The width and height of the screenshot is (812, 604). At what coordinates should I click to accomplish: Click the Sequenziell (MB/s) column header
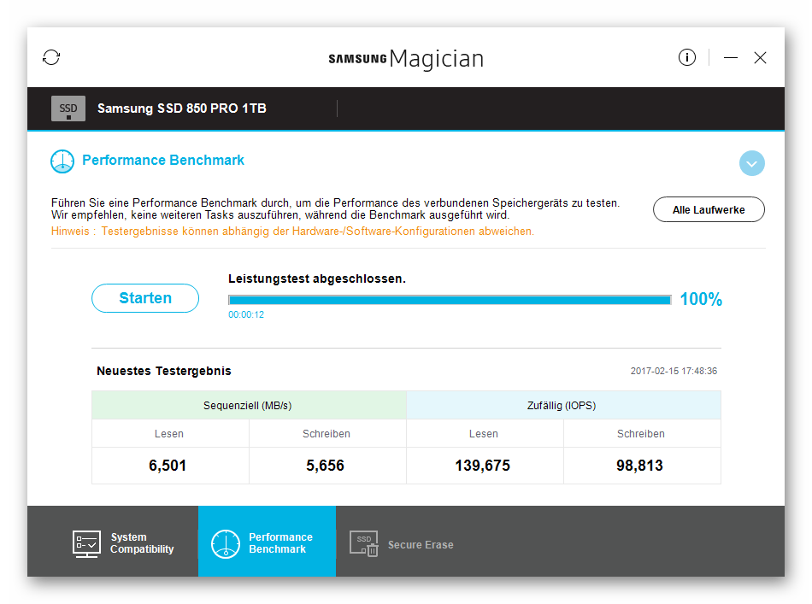pyautogui.click(x=249, y=405)
